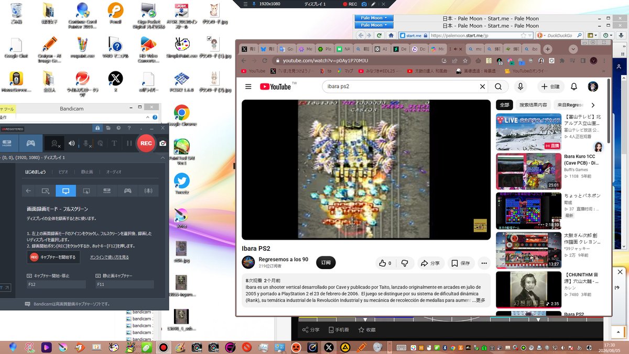Toggle Bandicam text overlay T icon
629x354 pixels.
114,143
